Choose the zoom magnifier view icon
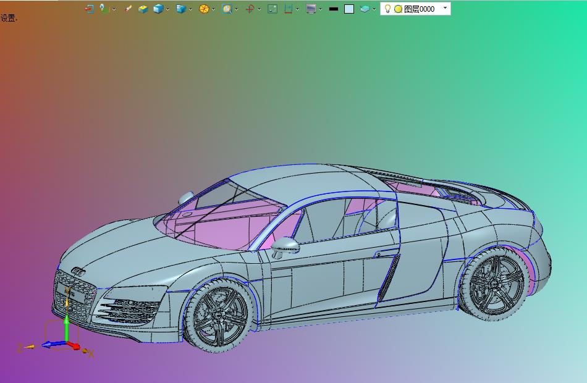The image size is (587, 383). pyautogui.click(x=227, y=9)
